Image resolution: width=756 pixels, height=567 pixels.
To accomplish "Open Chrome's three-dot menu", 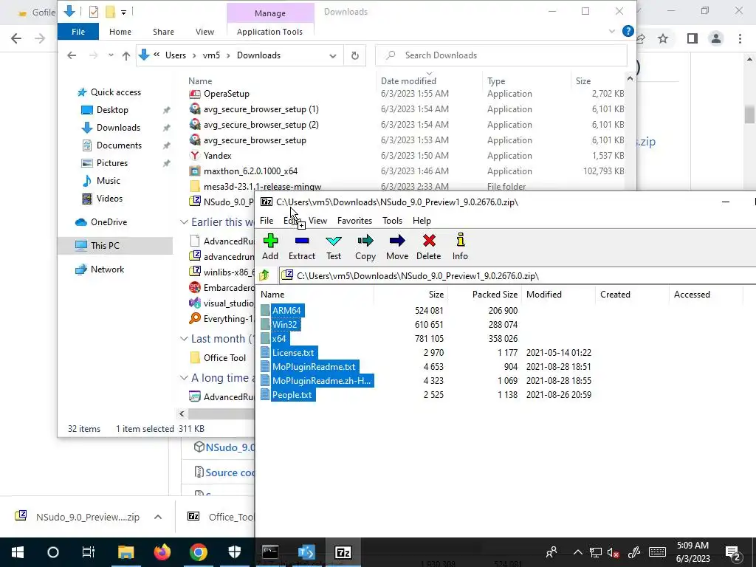I will (740, 38).
